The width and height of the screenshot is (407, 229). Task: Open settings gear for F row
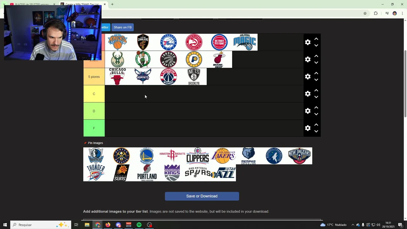point(308,128)
